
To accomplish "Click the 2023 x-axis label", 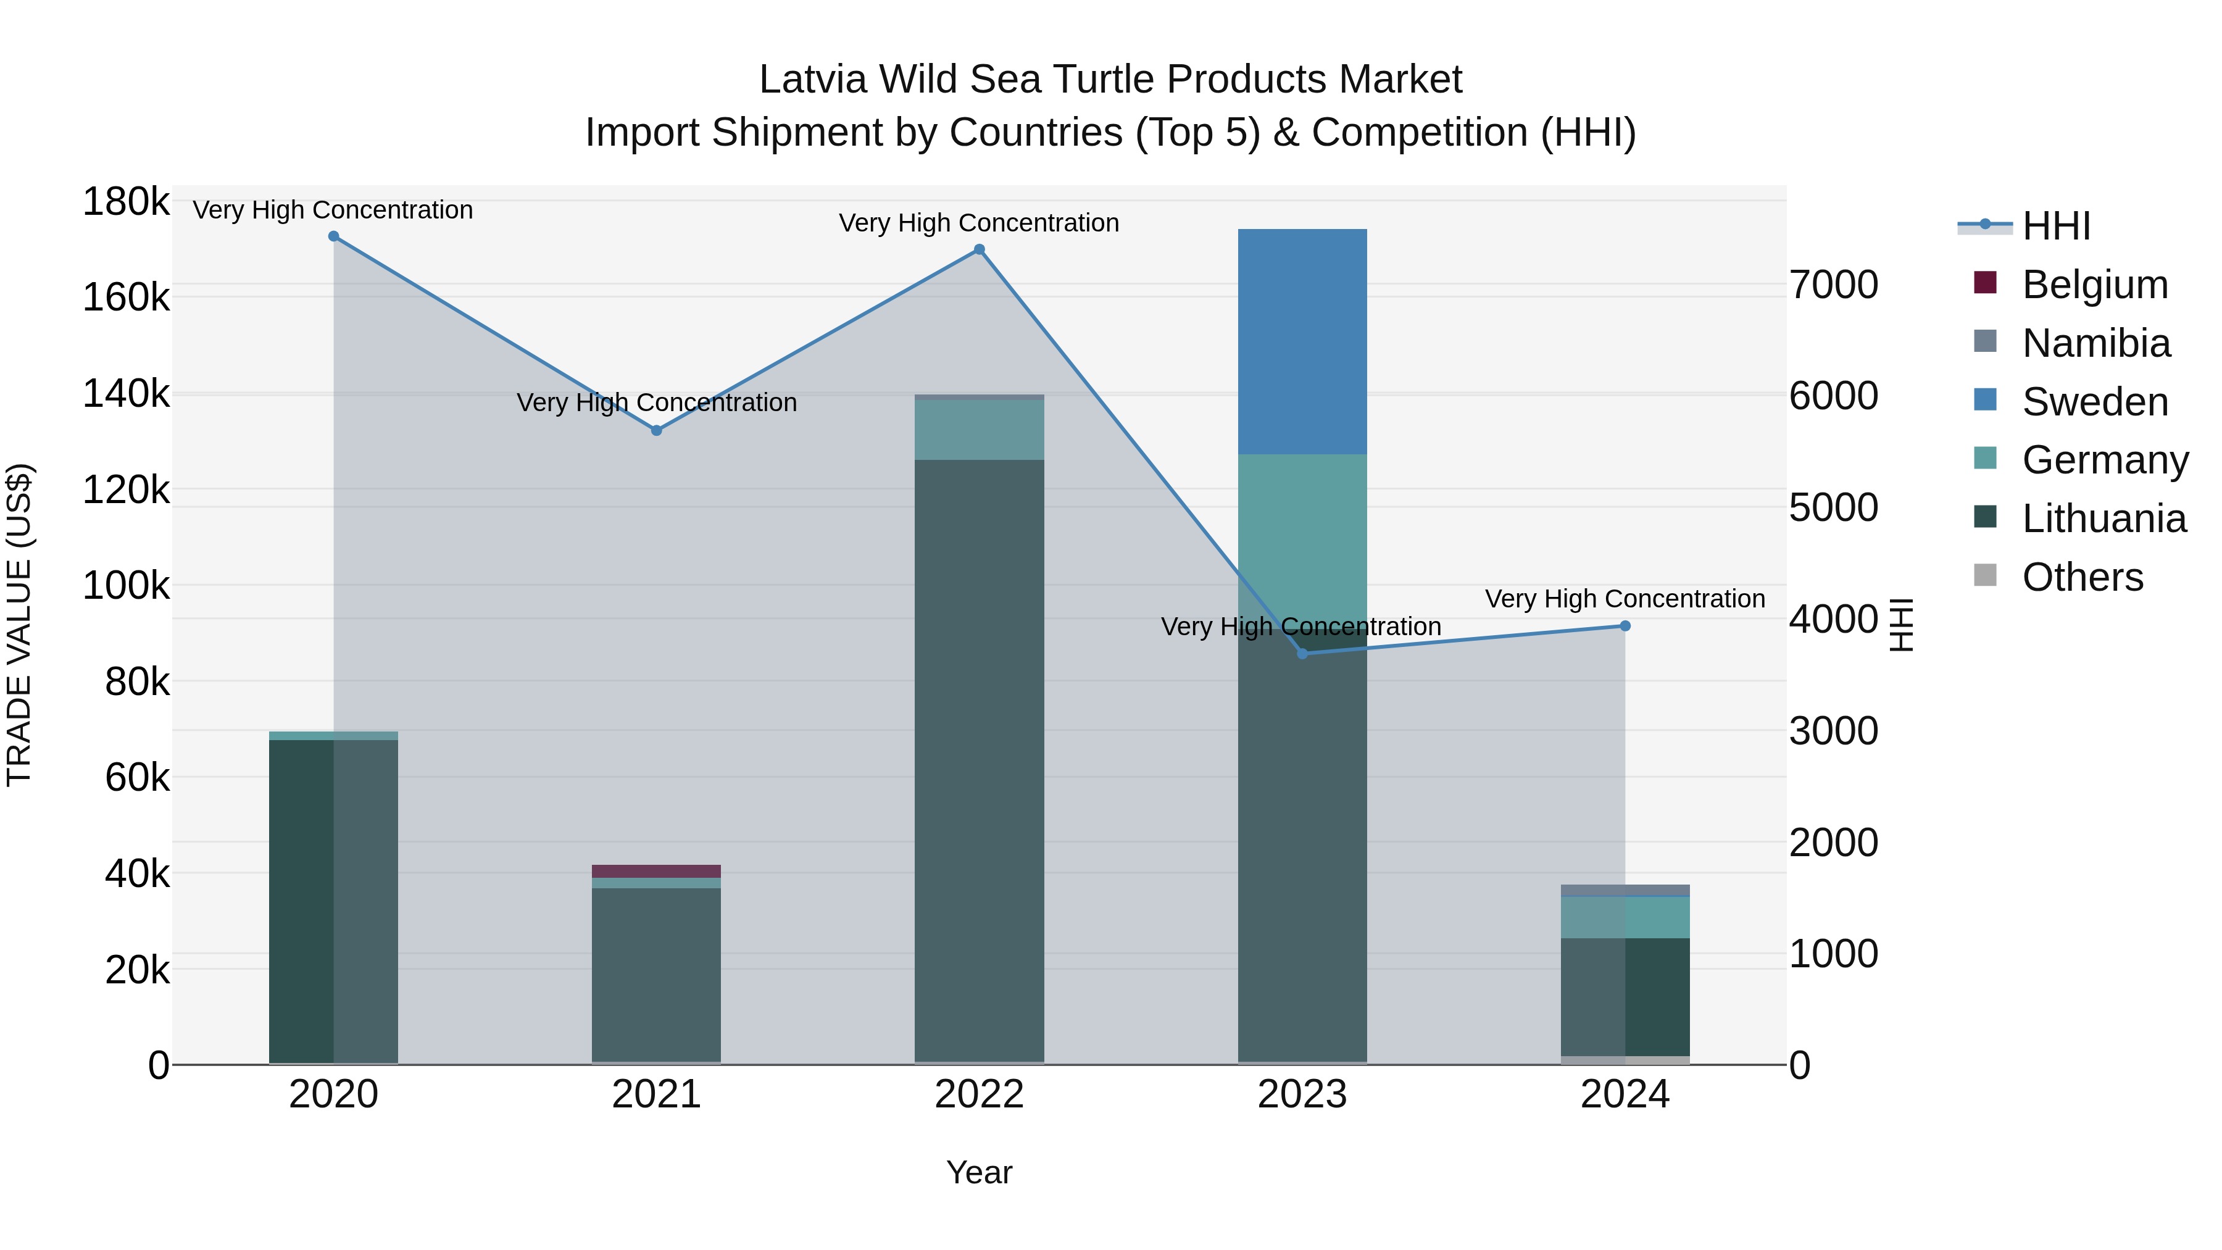I will click(x=1302, y=1094).
